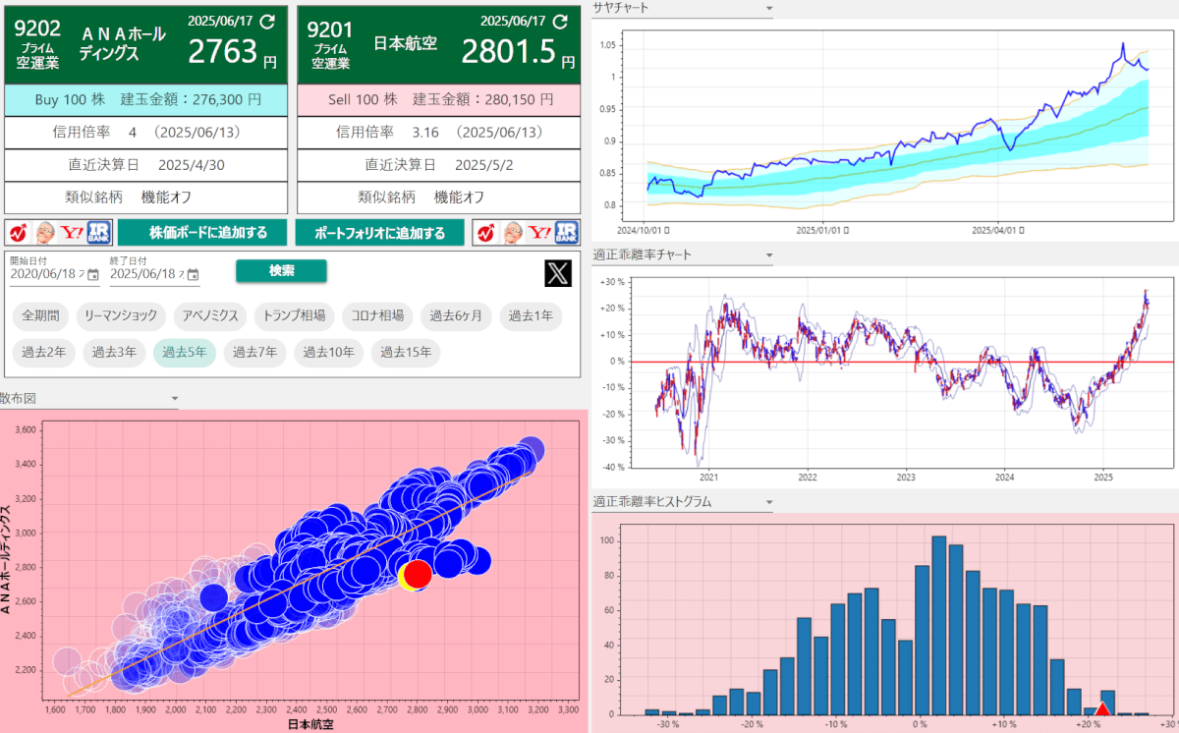1179x733 pixels.
Task: Open the end date calendar picker
Action: [193, 275]
